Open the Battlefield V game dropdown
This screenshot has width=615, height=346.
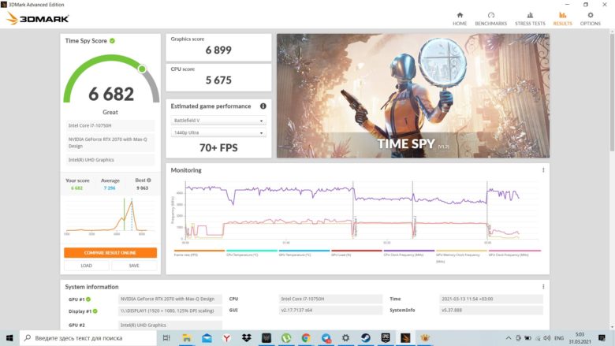click(218, 121)
